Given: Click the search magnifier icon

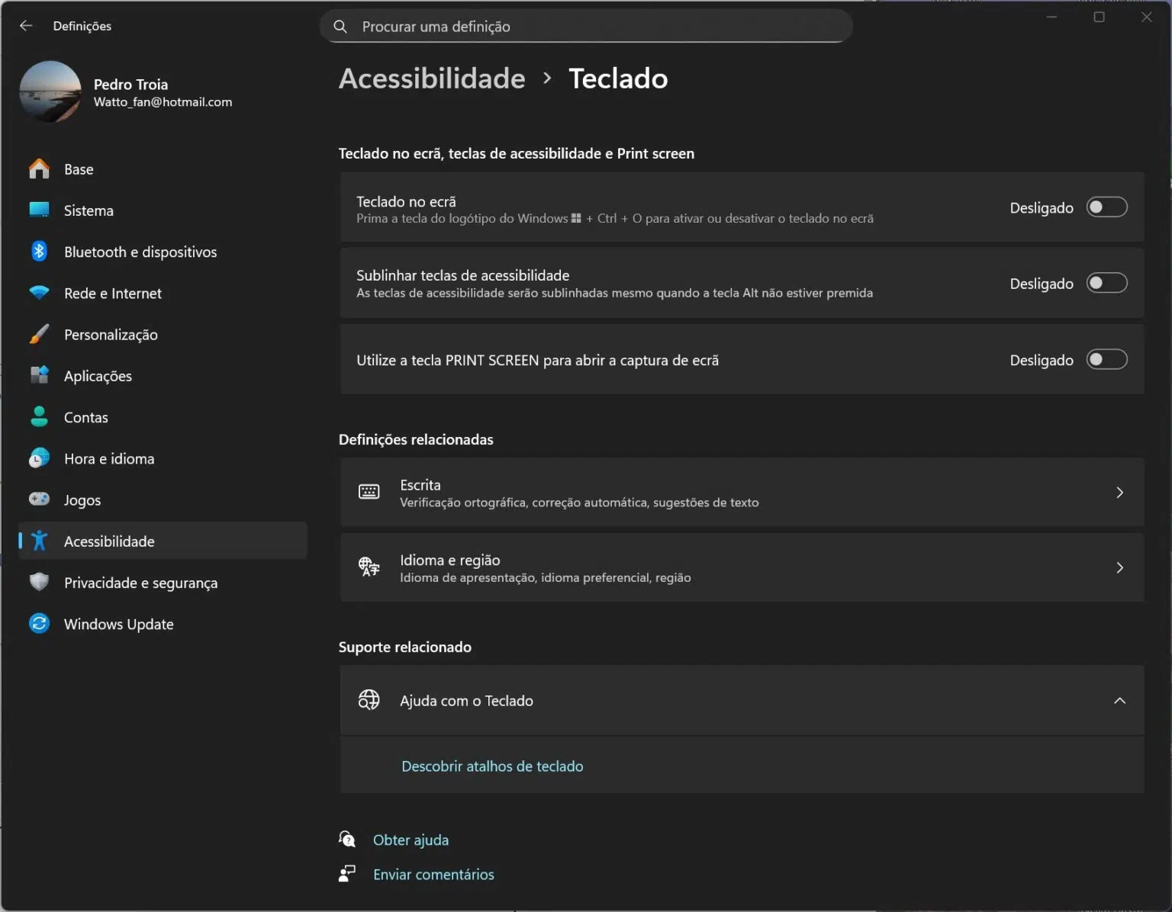Looking at the screenshot, I should [x=340, y=27].
